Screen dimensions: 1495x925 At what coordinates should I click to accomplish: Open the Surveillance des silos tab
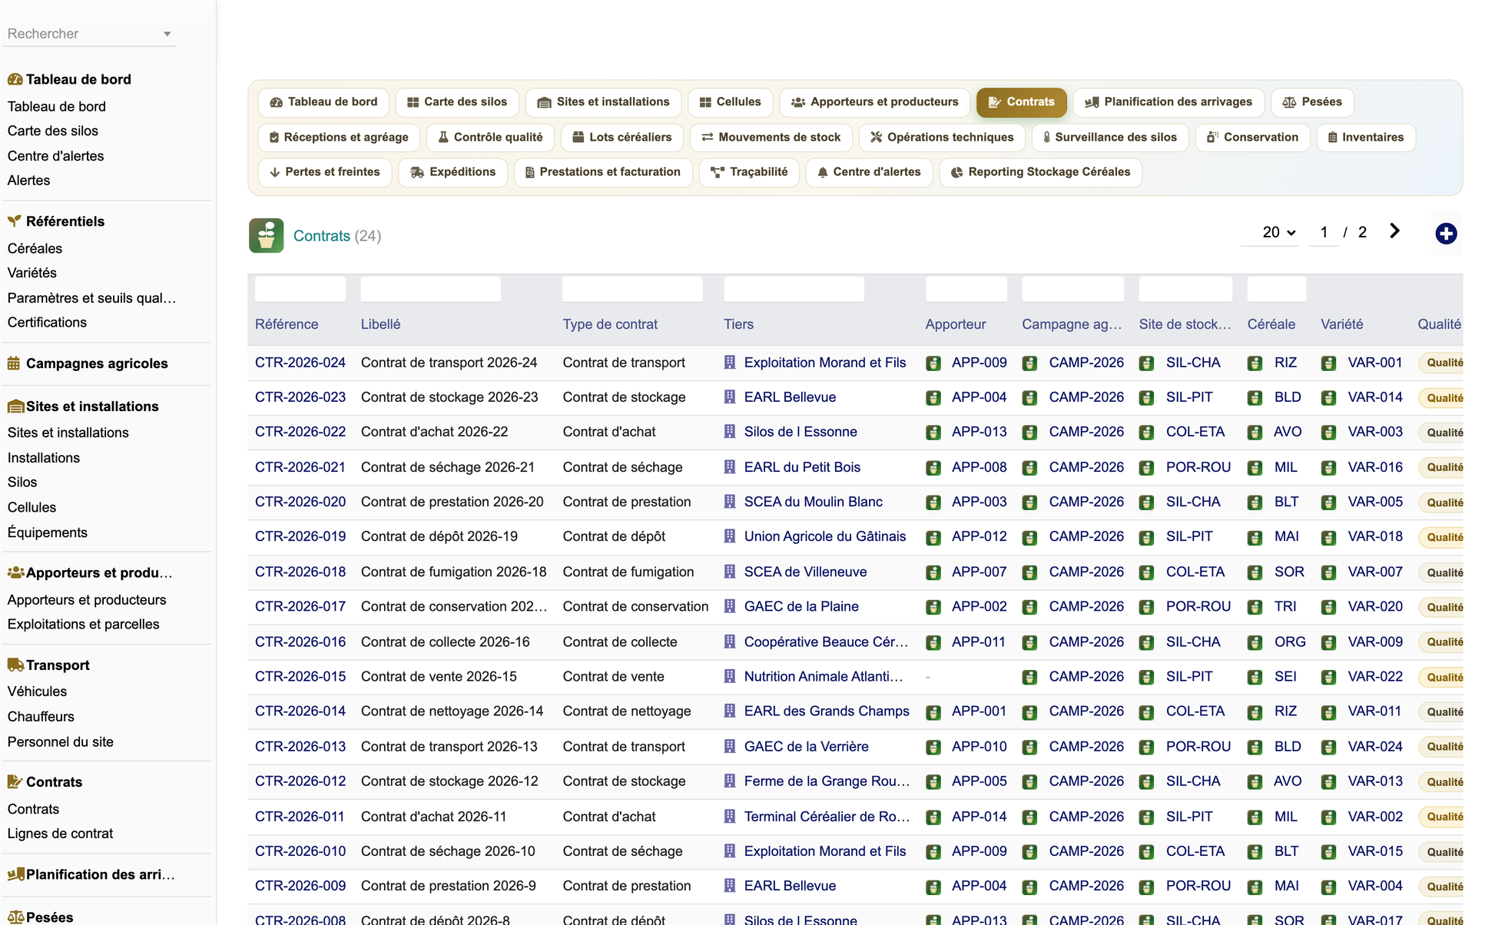click(1109, 138)
